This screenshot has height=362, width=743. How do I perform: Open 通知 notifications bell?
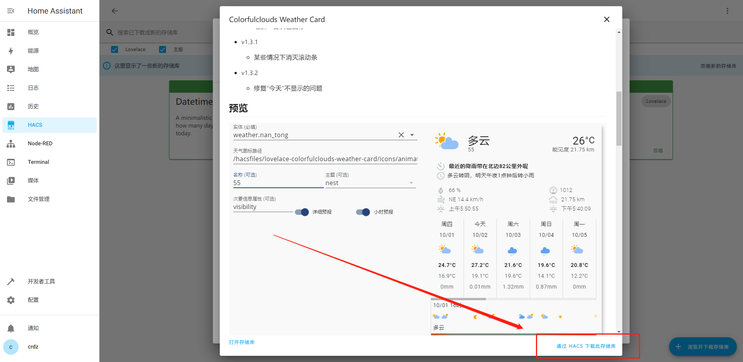click(x=33, y=328)
